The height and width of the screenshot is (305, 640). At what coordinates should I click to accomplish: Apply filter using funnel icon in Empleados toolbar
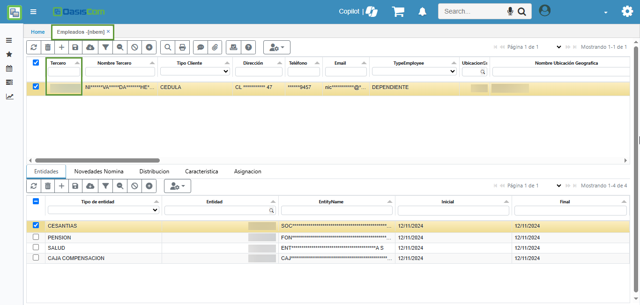pyautogui.click(x=106, y=47)
